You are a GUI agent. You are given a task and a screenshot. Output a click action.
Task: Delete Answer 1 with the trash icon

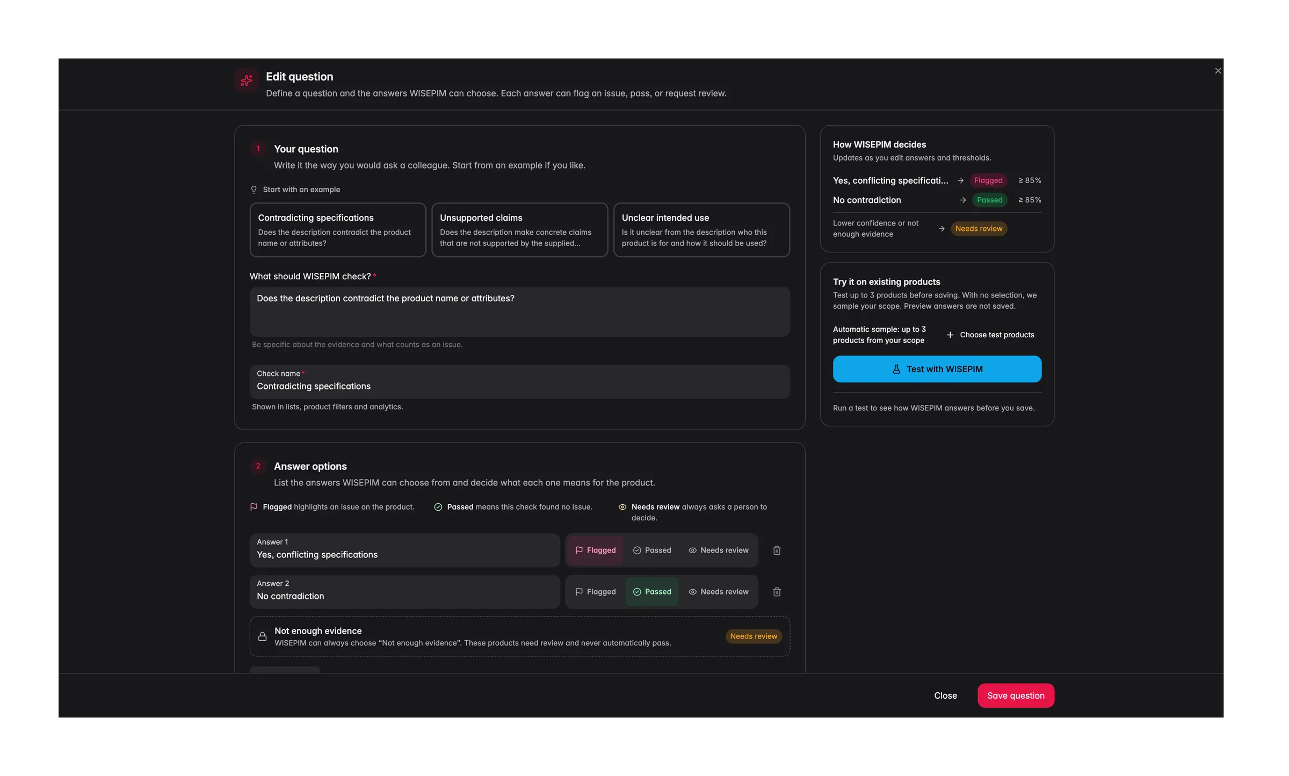[x=777, y=550]
